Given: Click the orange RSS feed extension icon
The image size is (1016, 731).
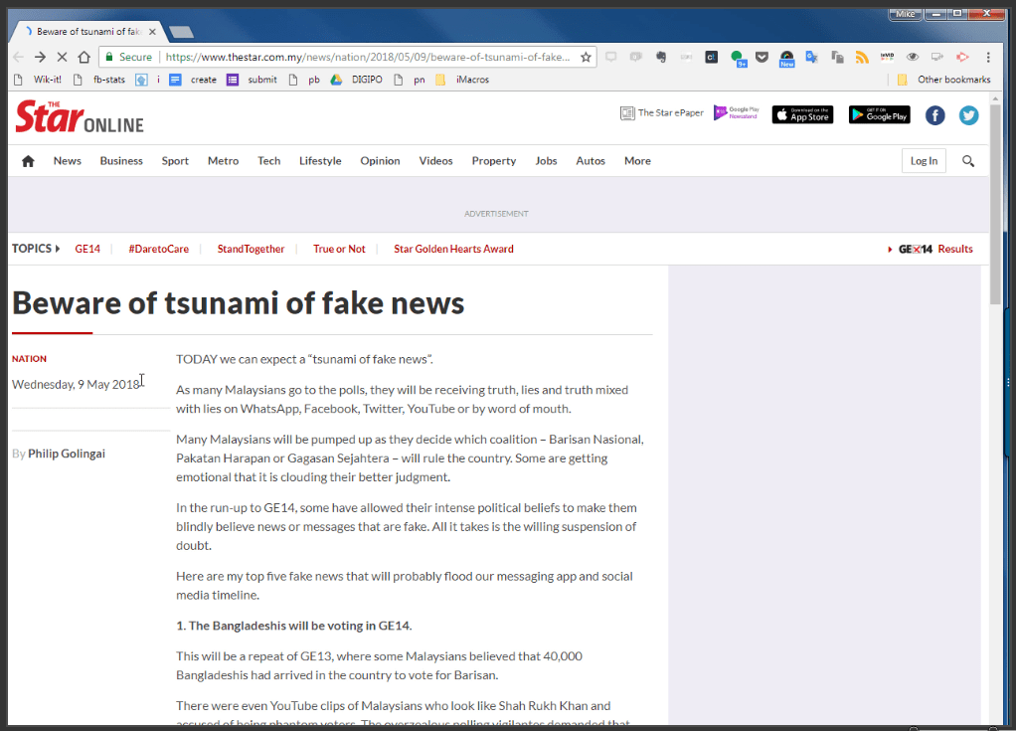Looking at the screenshot, I should pos(862,58).
